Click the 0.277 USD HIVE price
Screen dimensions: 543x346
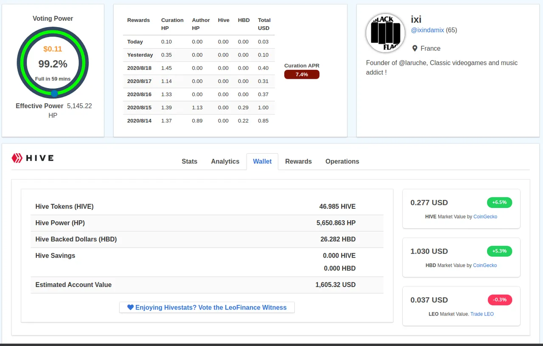(429, 202)
